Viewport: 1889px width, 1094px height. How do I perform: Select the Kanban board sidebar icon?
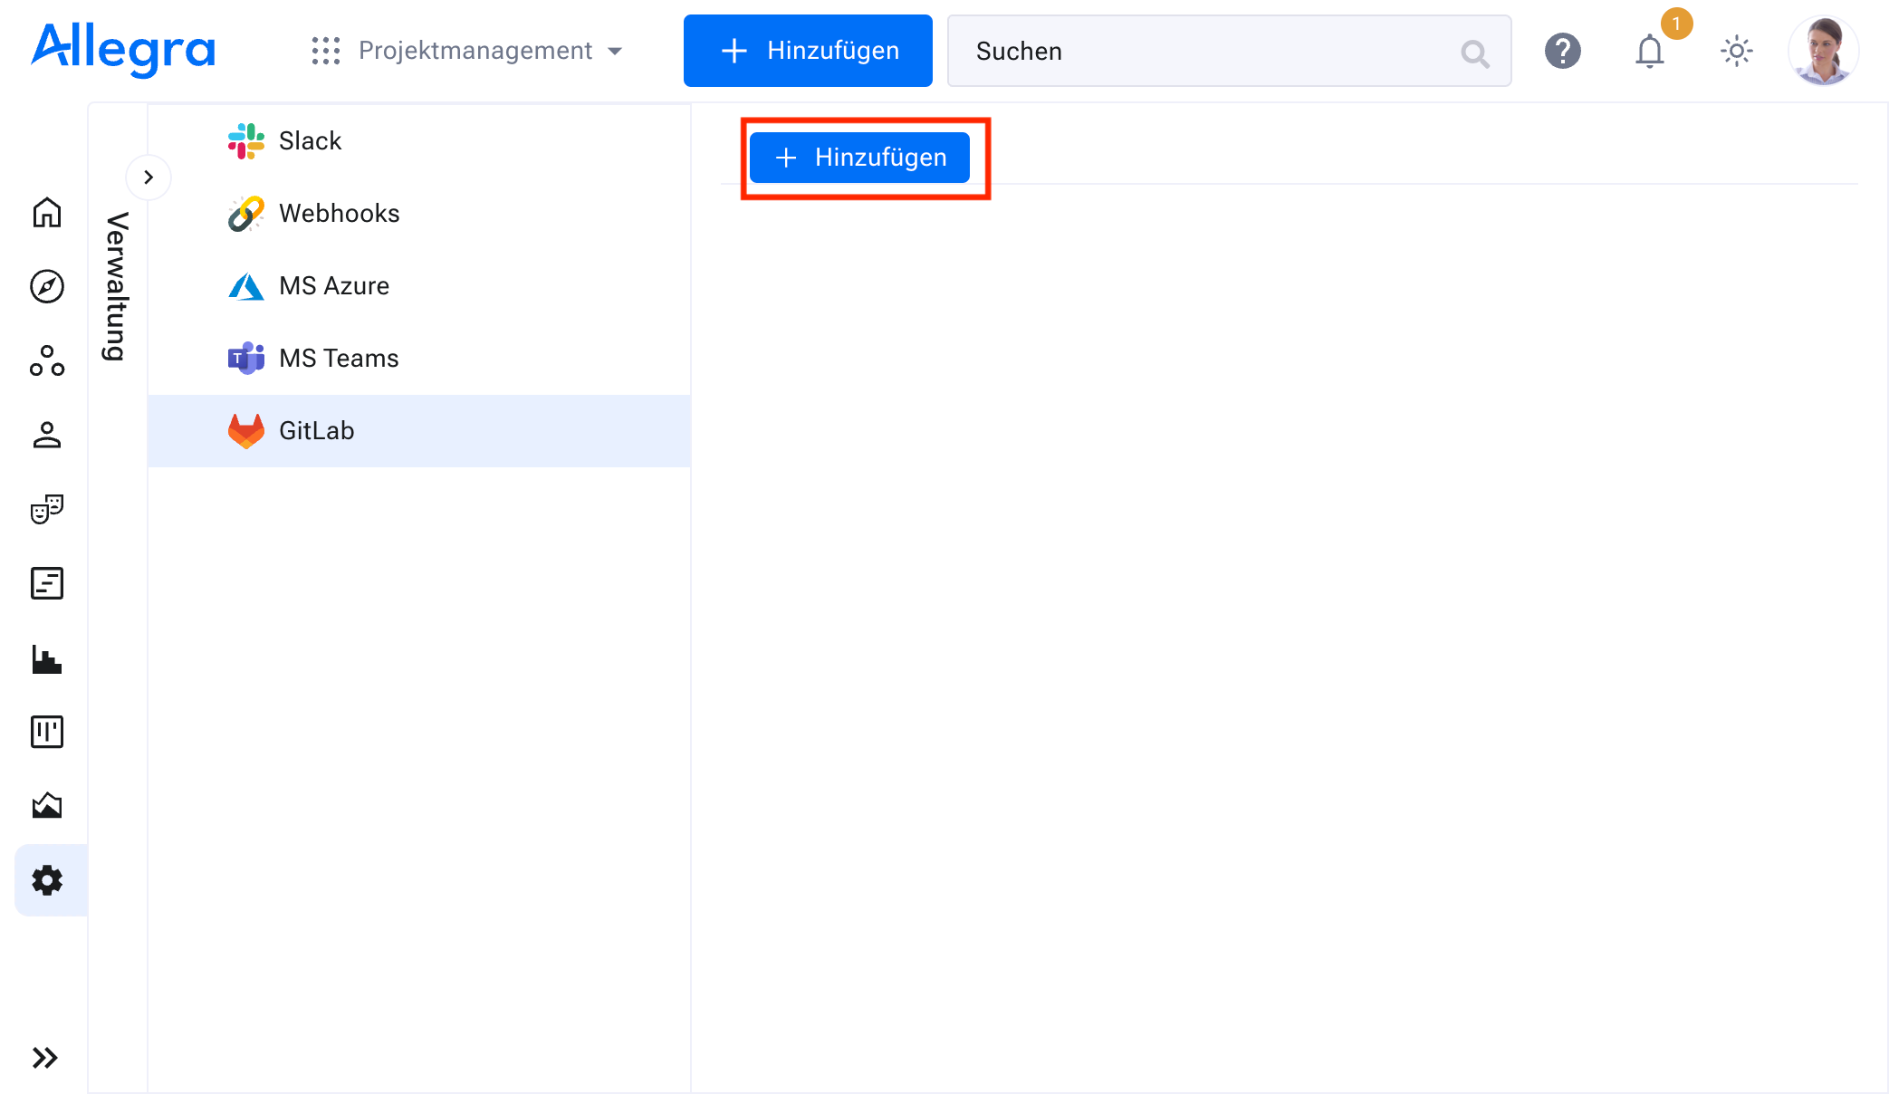click(x=46, y=731)
